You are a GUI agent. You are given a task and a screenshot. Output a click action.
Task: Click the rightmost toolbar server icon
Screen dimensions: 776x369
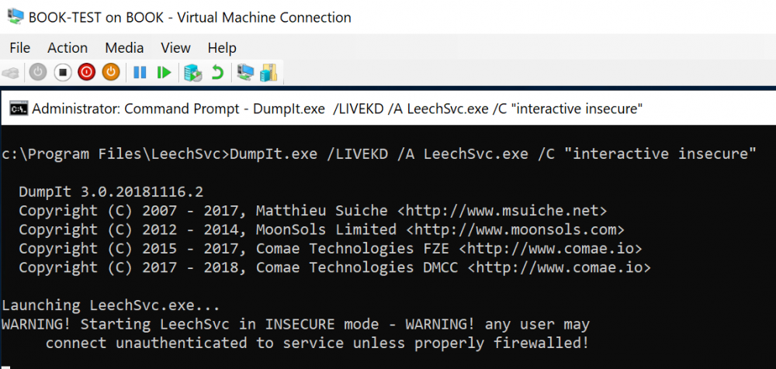[268, 72]
